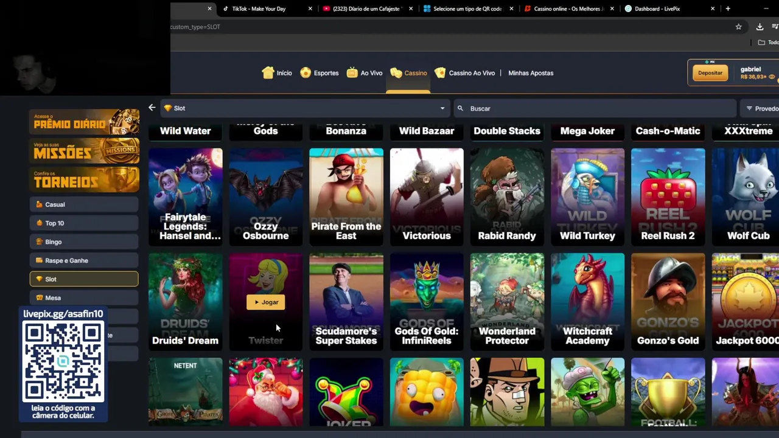Open the Joker hat slot thumbnail

click(346, 392)
